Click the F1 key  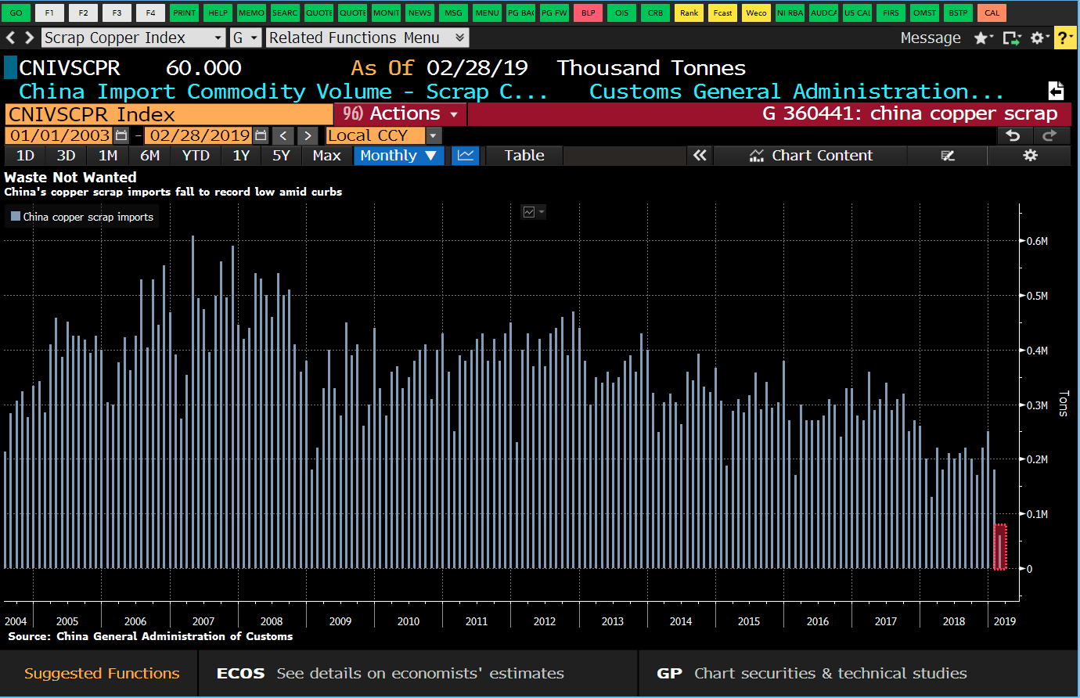pos(50,13)
